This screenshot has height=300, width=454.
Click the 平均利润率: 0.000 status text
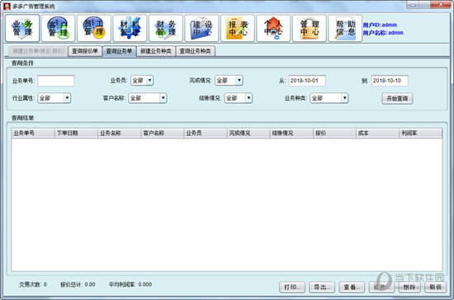tap(130, 284)
